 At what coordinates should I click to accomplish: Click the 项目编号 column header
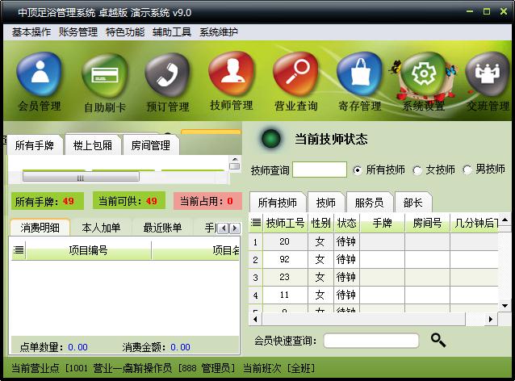(88, 250)
